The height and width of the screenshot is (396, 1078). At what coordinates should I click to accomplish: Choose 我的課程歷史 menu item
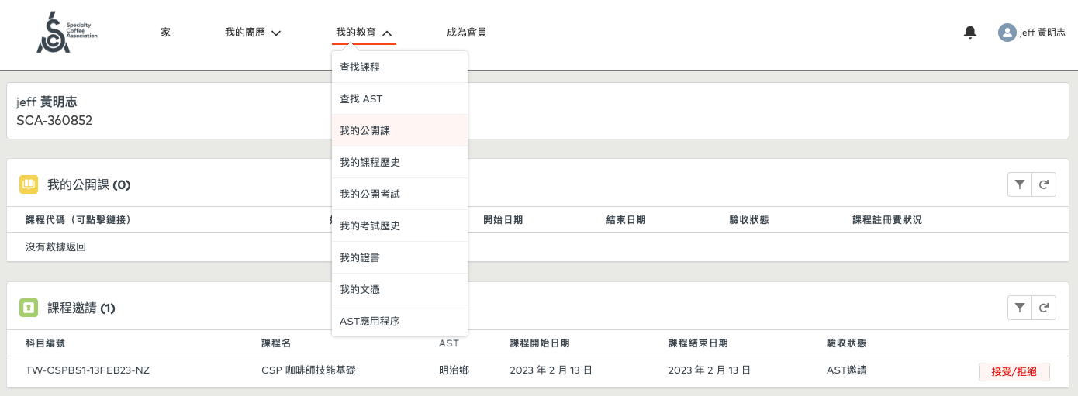click(x=370, y=163)
